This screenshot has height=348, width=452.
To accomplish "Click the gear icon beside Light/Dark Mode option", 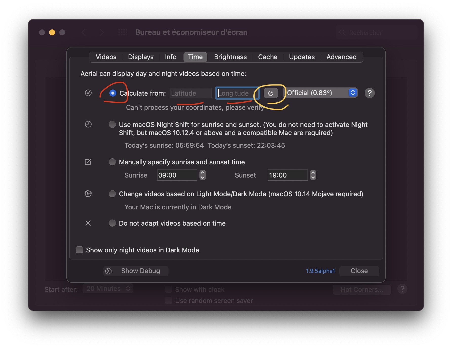I will pos(88,194).
